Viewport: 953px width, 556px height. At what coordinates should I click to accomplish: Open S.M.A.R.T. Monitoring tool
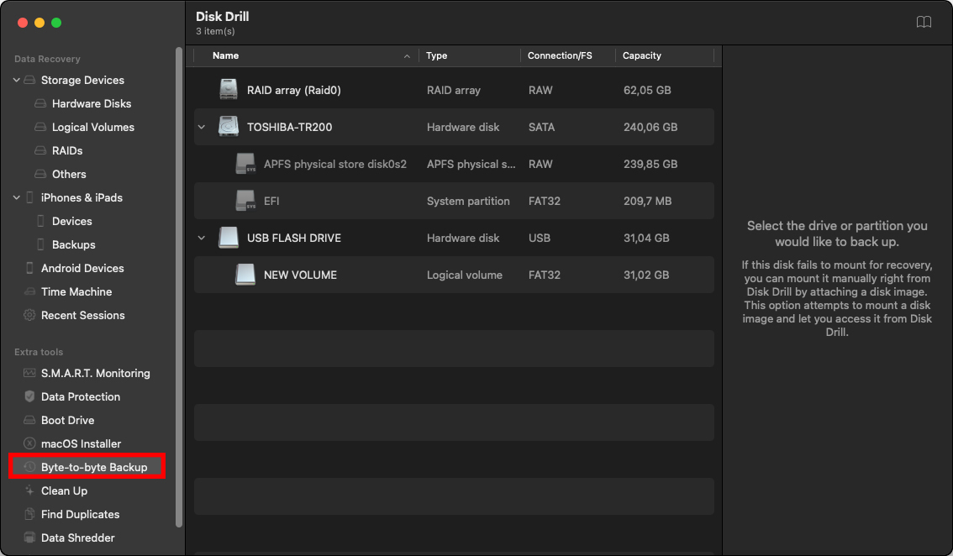[x=96, y=373]
